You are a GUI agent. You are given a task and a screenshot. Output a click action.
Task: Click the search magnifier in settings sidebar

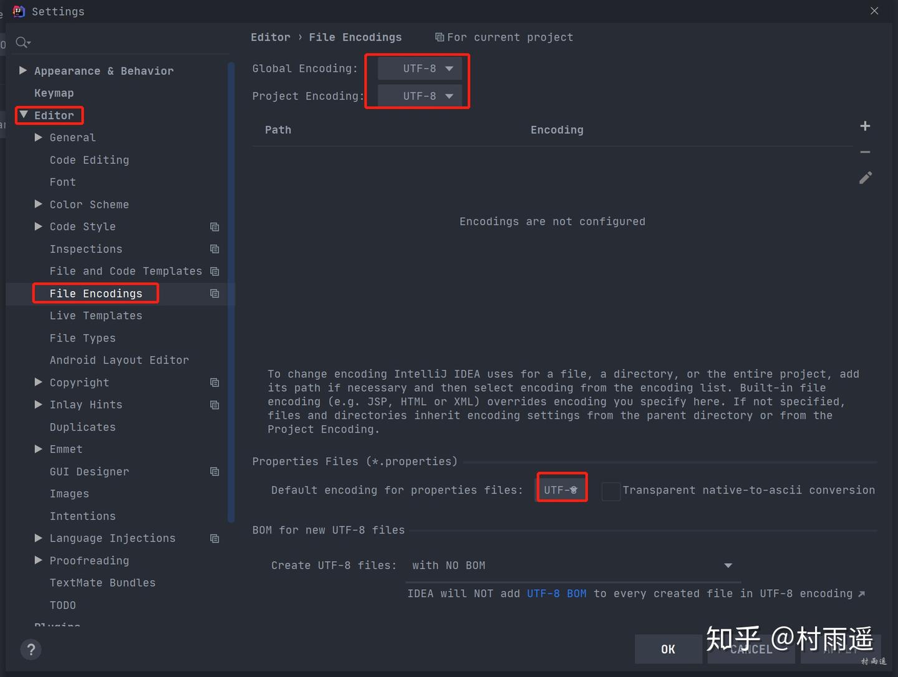(22, 42)
